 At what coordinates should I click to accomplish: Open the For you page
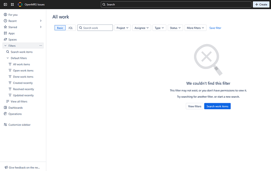13,15
